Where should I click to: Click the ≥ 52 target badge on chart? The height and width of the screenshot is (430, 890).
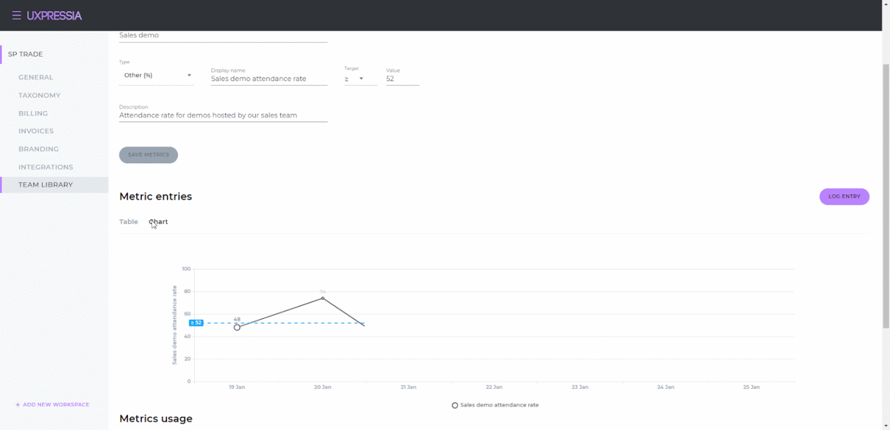[x=196, y=323]
